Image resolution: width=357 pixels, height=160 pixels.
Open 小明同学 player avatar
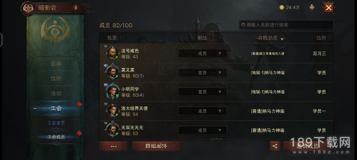[x=112, y=91]
